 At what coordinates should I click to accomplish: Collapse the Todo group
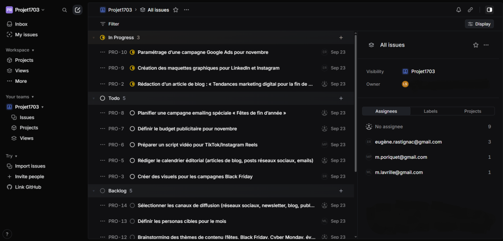[x=94, y=98]
